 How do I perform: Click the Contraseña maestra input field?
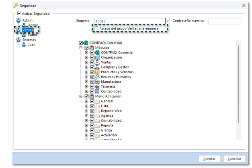225,21
